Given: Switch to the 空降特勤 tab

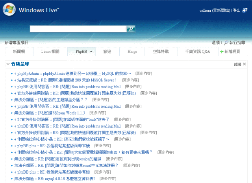Looking at the screenshot, I should (x=161, y=52).
